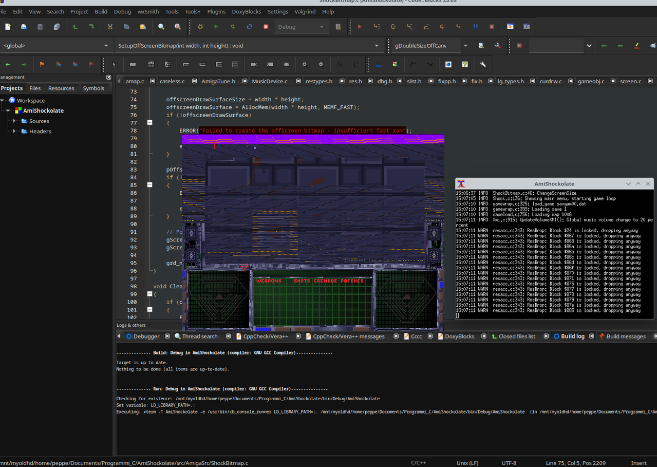This screenshot has height=467, width=657.
Task: Open DoxyBlocks preferences wrench icon
Action: click(x=483, y=64)
